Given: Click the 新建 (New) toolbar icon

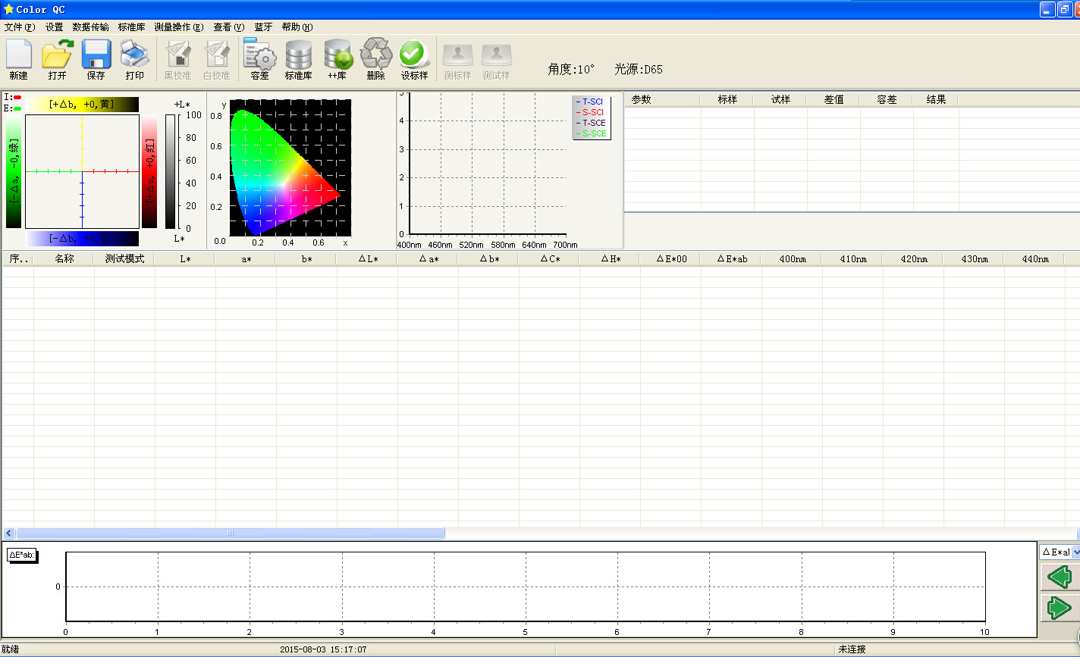Looking at the screenshot, I should point(19,60).
